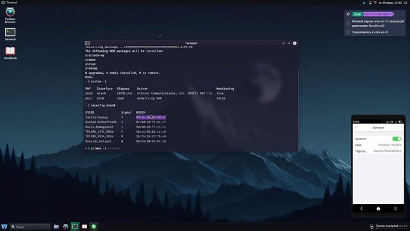Check the connect to wi-fi task checkbox
Image resolution: width=410 pixels, height=231 pixels.
tap(348, 32)
